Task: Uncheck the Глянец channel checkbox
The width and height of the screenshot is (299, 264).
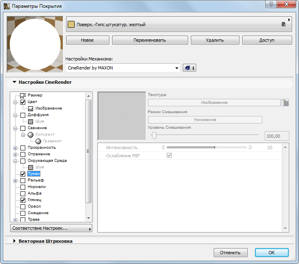Action: 23,200
